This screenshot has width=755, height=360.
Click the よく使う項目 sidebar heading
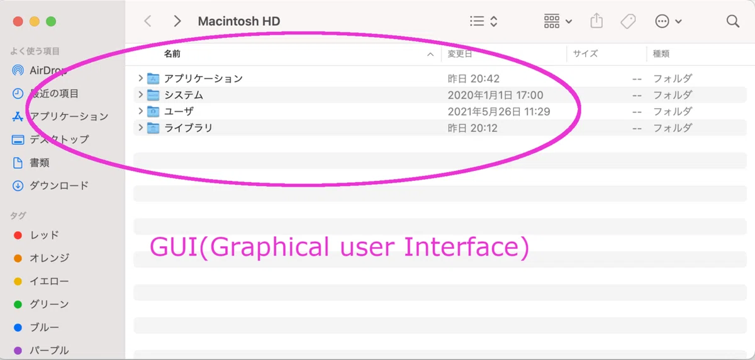(35, 50)
